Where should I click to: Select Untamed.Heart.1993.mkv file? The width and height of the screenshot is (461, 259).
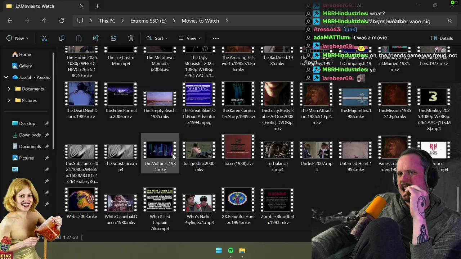[355, 156]
